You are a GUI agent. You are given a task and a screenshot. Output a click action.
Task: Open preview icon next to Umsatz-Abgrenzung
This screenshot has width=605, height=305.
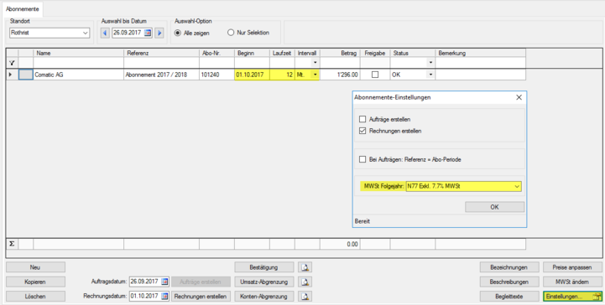pos(305,282)
